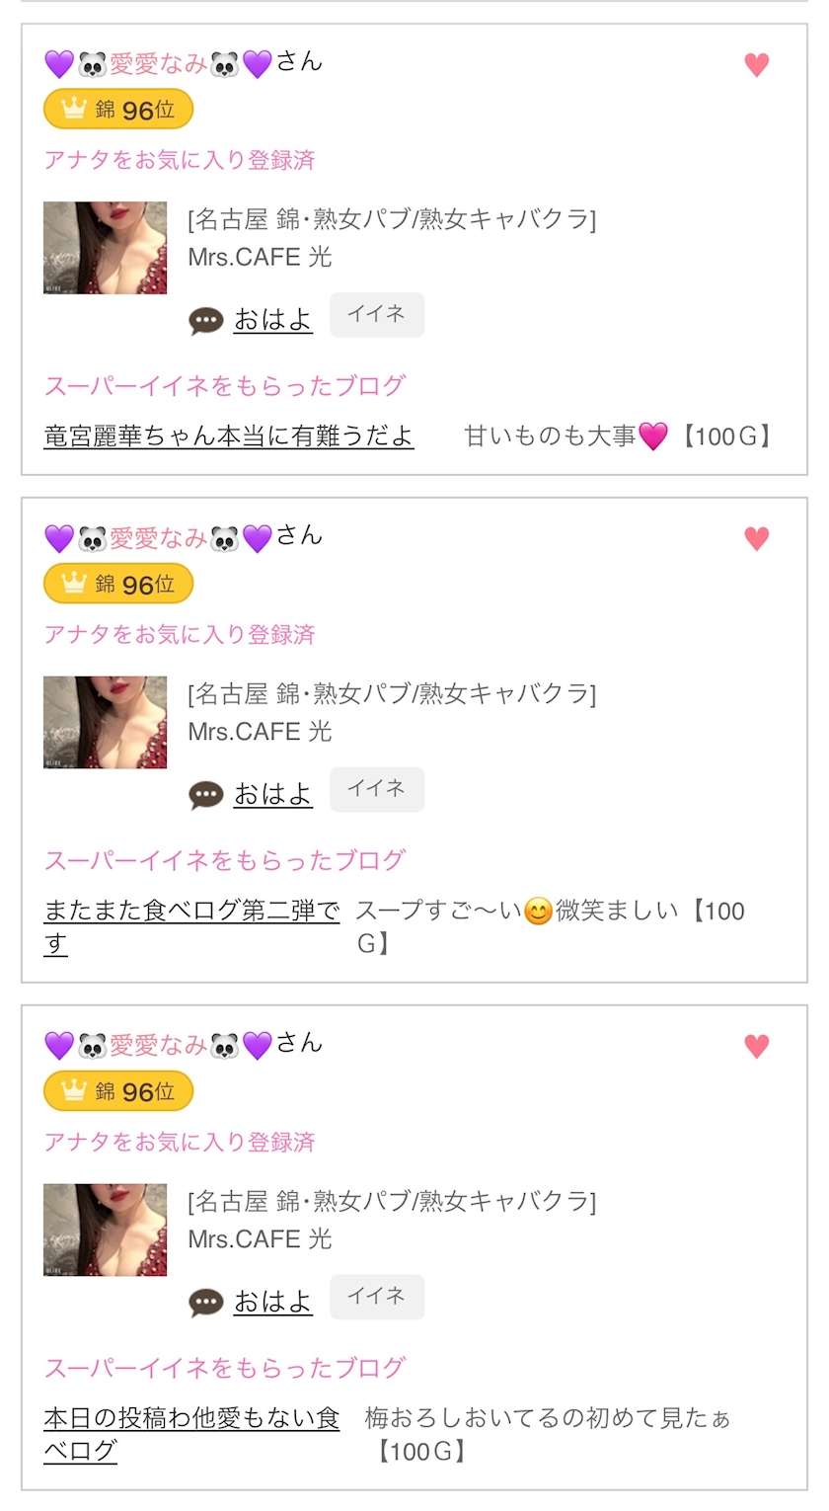The image size is (829, 1511).
Task: Click speech bubble icon in second card
Action: 206,795
